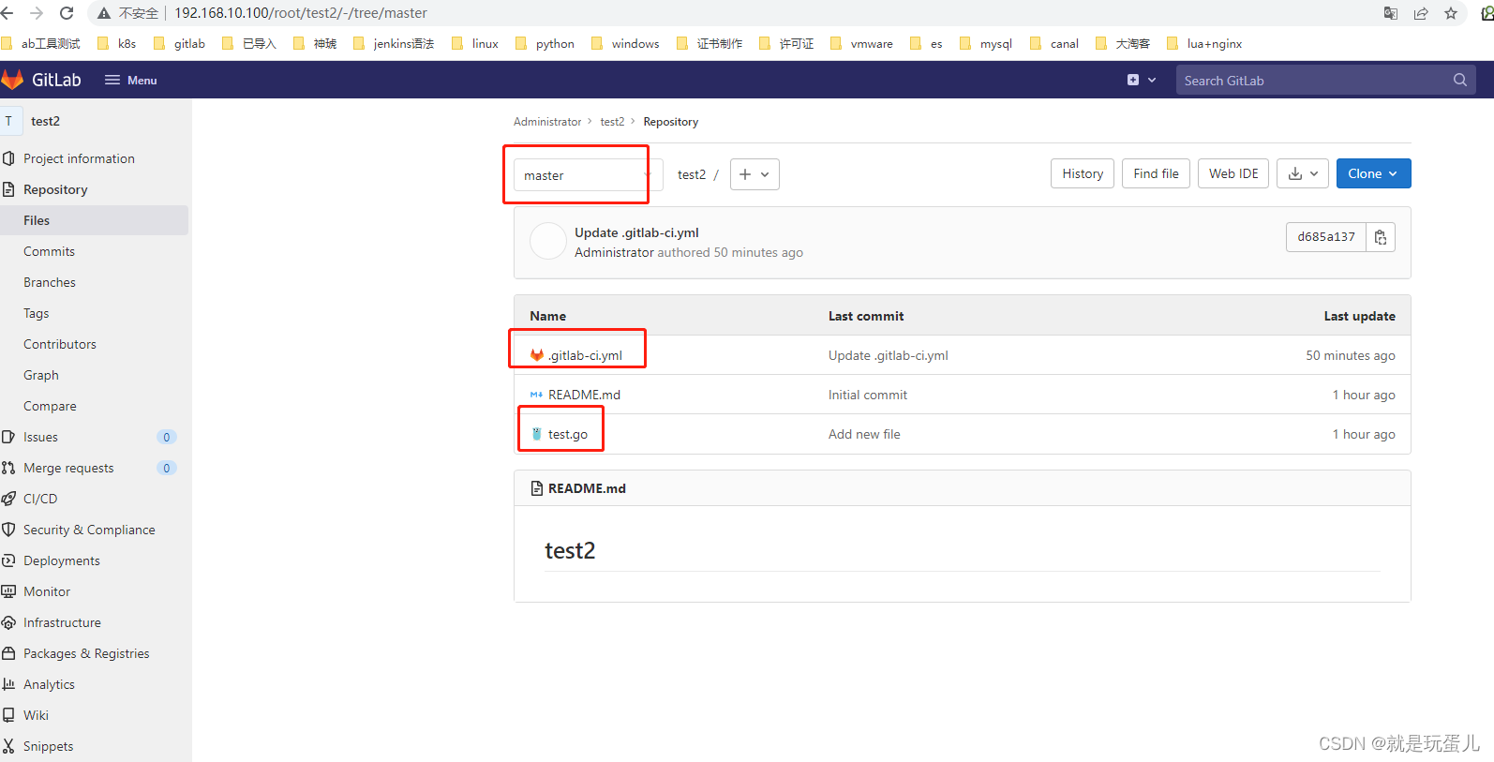Open Monitor section
Viewport: 1494px width, 762px height.
(x=47, y=591)
